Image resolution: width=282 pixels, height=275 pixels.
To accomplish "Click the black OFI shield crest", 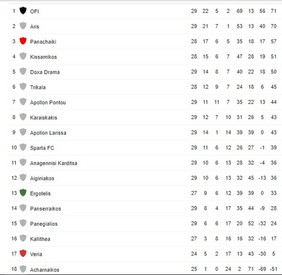I will (23, 11).
